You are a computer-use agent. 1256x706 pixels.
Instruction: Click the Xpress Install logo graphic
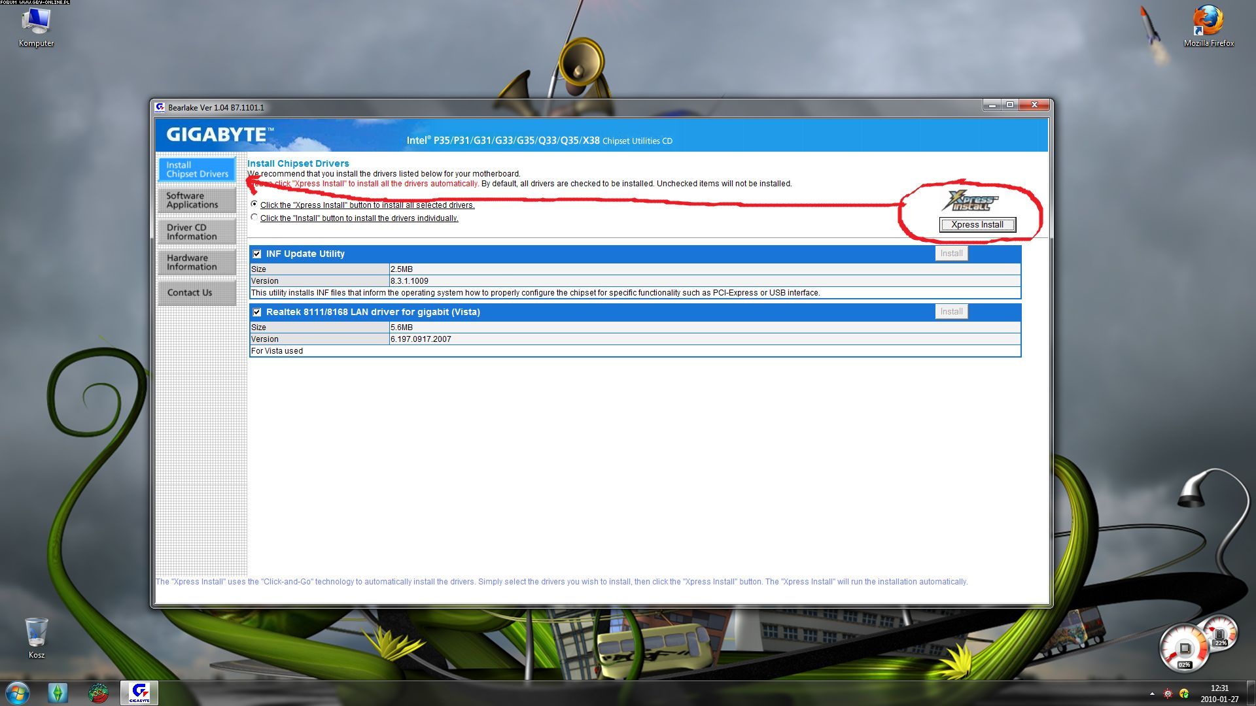click(x=970, y=201)
